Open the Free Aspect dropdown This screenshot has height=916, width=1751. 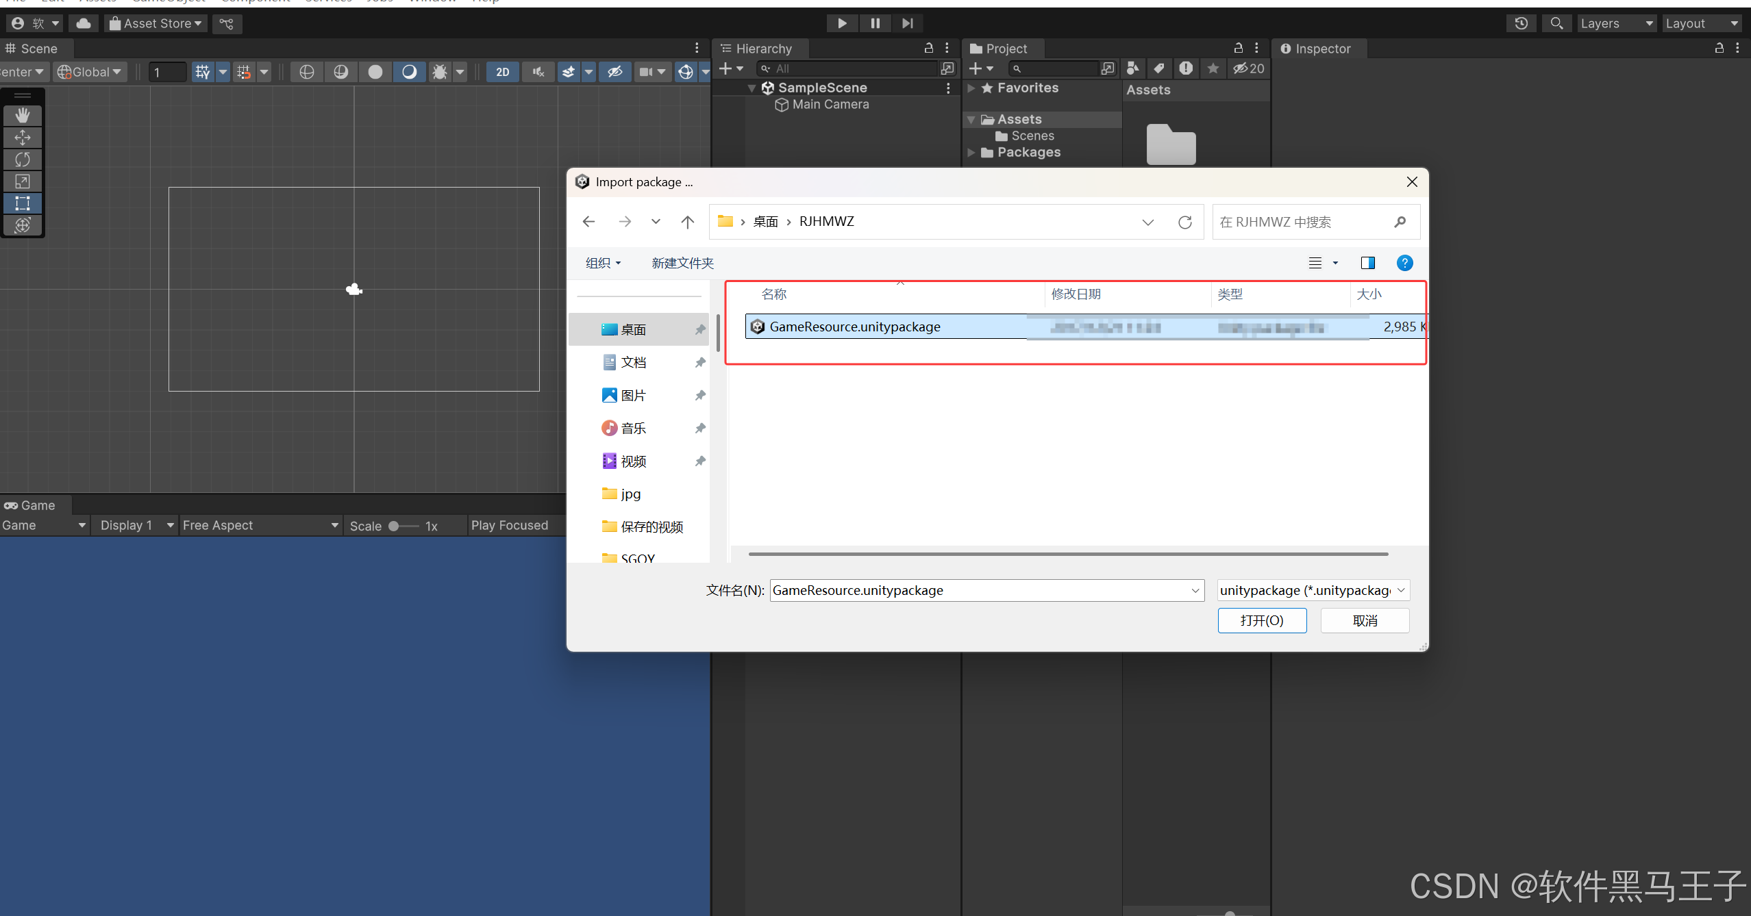click(x=260, y=525)
